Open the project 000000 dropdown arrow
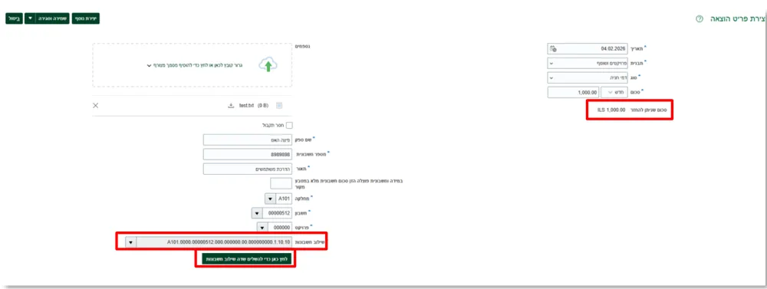The image size is (767, 289). coord(262,228)
